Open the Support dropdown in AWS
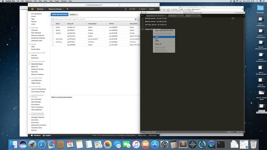The height and width of the screenshot is (150, 267). pyautogui.click(x=152, y=9)
